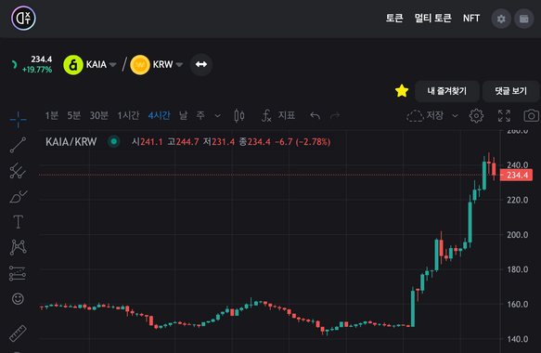Expand more time intervals chevron

tap(217, 116)
